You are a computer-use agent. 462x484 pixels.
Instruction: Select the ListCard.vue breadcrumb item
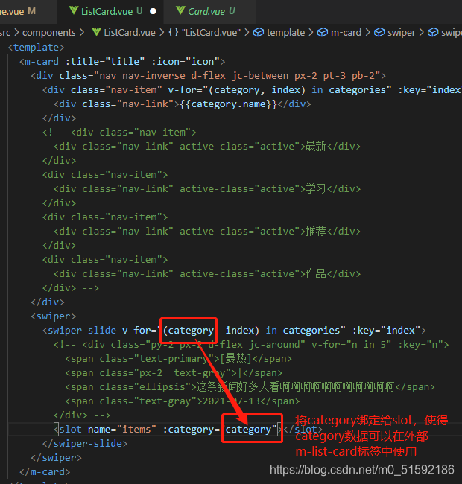pyautogui.click(x=130, y=33)
